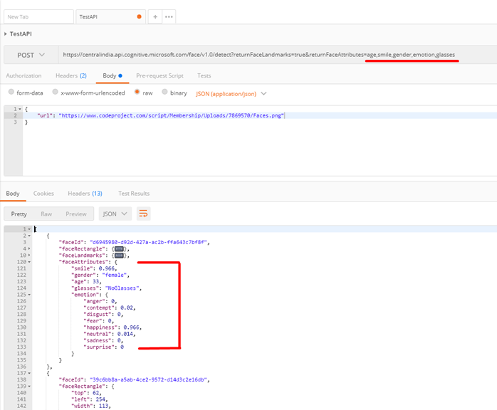This screenshot has height=410, width=497.
Task: Click the plus icon to add a tab
Action: click(x=155, y=16)
